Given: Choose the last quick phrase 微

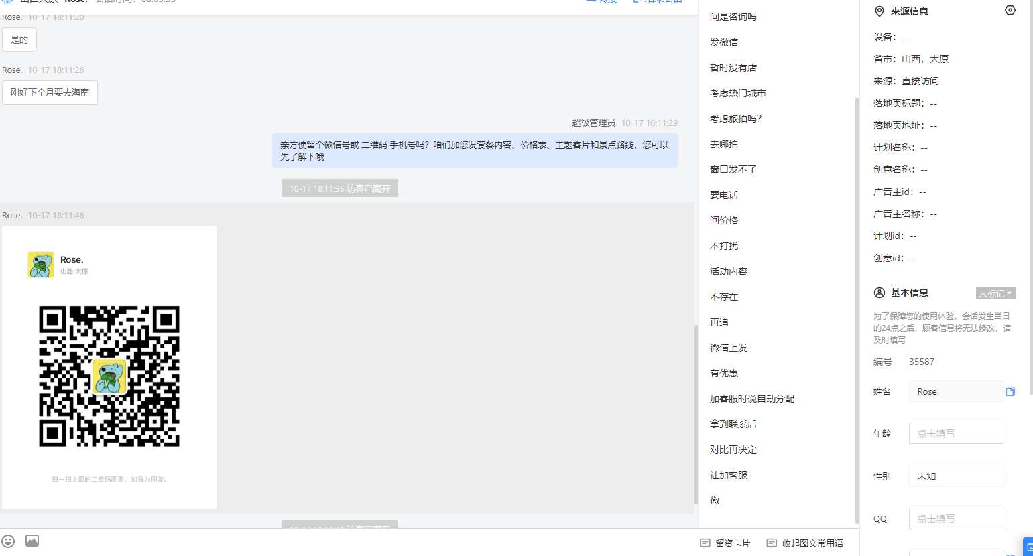Looking at the screenshot, I should (715, 500).
